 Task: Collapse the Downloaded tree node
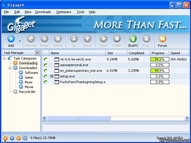pos(10,68)
